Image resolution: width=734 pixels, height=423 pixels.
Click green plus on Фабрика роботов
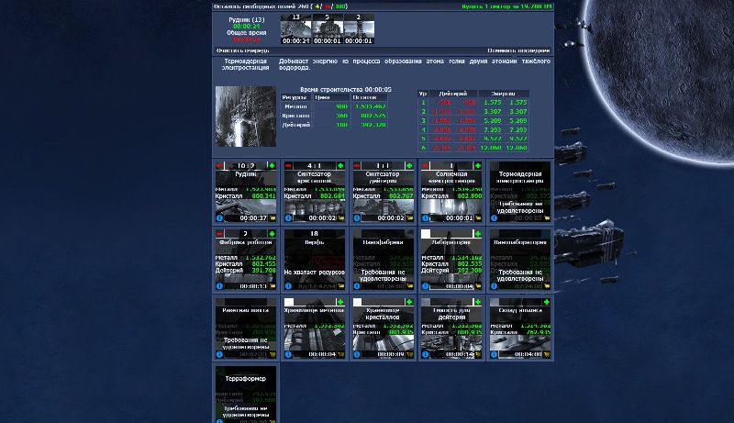[x=272, y=234]
